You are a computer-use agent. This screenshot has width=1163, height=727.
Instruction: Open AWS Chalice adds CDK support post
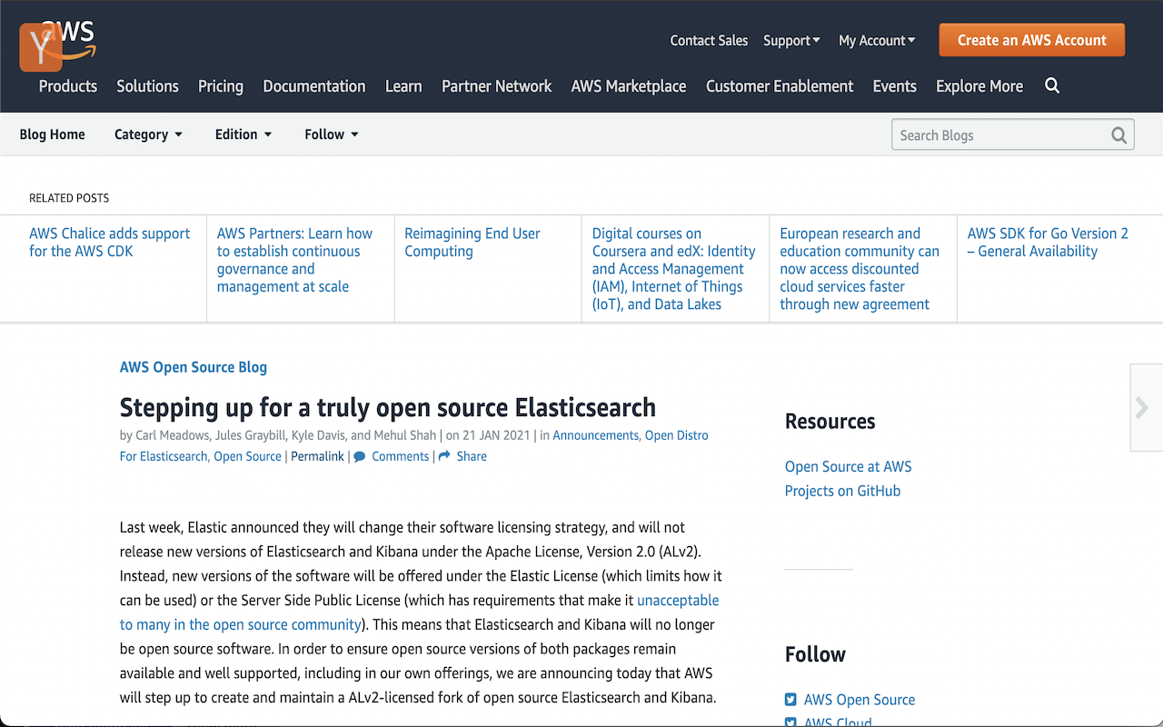coord(109,243)
